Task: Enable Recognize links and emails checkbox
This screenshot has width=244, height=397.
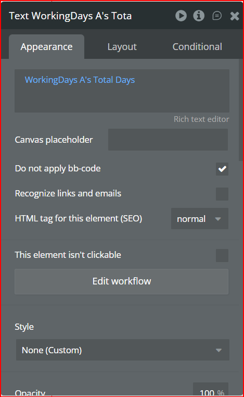Action: [x=222, y=194]
